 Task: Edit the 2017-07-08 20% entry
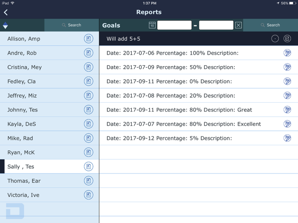point(287,95)
